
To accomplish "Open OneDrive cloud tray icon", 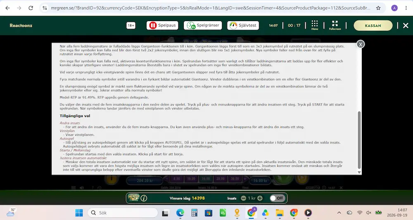I will (x=349, y=213).
